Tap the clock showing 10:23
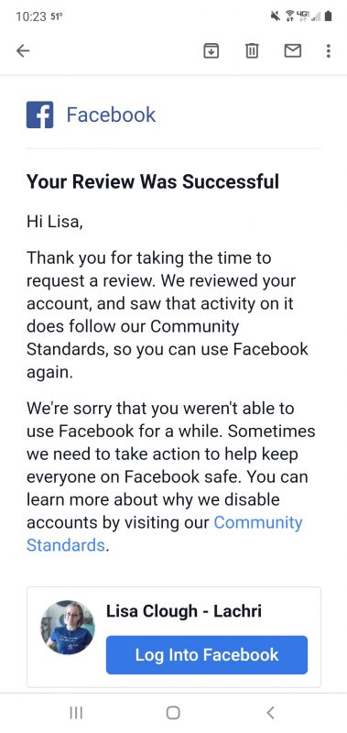The height and width of the screenshot is (733, 347). (31, 16)
